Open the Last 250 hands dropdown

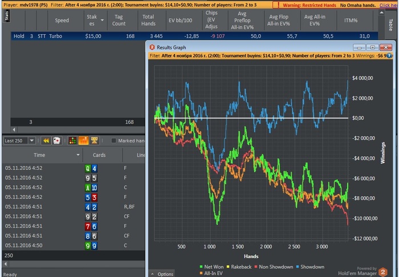[x=32, y=140]
